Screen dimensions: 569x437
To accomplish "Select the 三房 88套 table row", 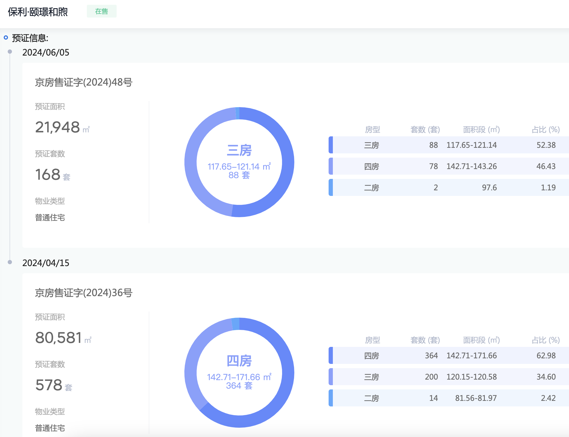I will point(449,145).
